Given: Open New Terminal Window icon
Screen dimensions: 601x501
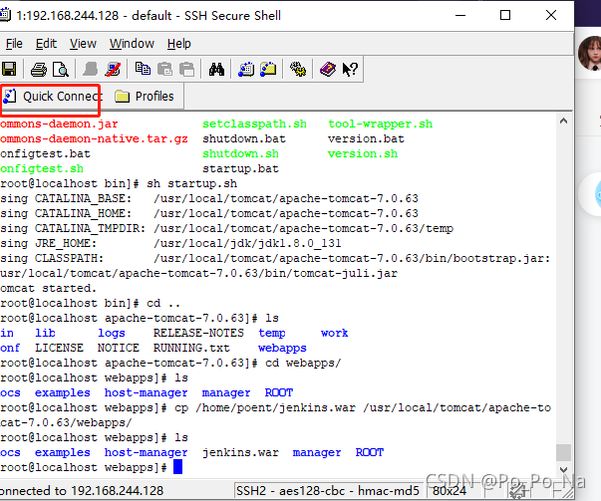Looking at the screenshot, I should (246, 70).
